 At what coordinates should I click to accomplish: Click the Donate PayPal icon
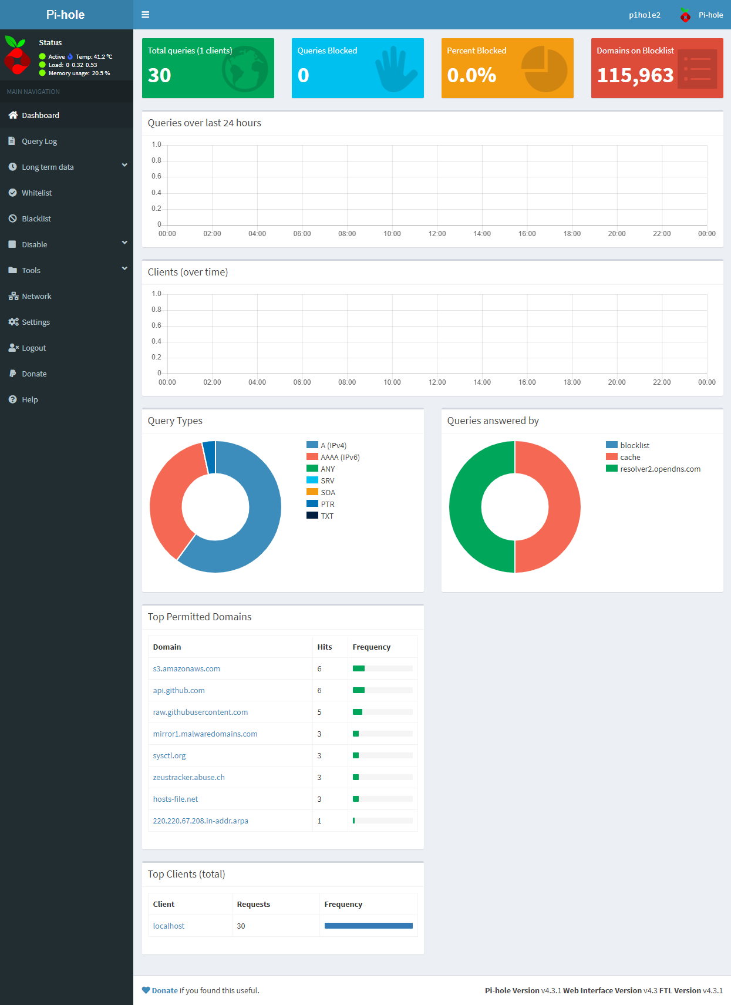12,374
